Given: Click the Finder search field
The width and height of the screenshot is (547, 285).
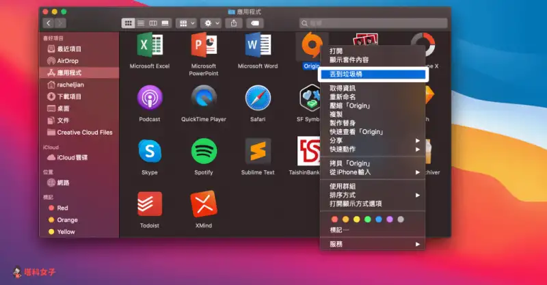Looking at the screenshot, I should tap(373, 23).
